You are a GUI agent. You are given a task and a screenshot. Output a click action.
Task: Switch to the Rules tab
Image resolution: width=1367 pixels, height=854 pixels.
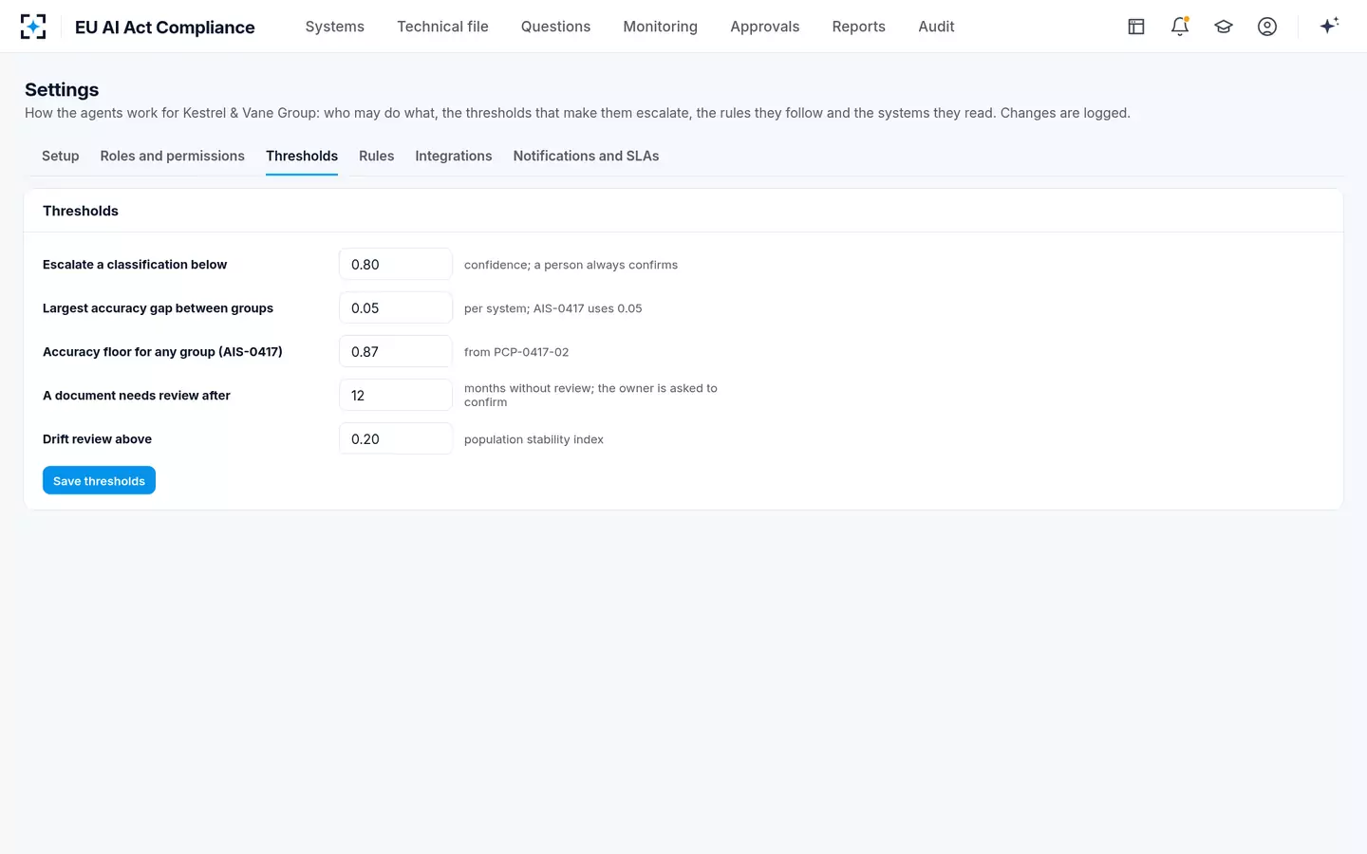[376, 156]
